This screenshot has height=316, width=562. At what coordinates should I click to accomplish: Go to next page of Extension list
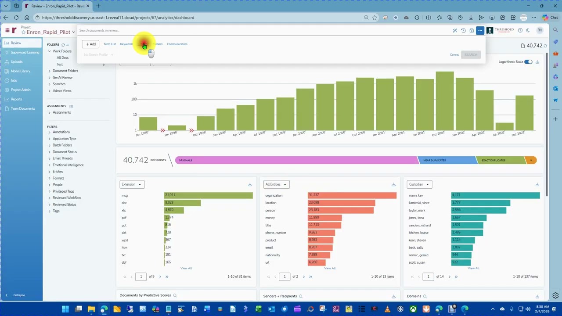pyautogui.click(x=160, y=276)
